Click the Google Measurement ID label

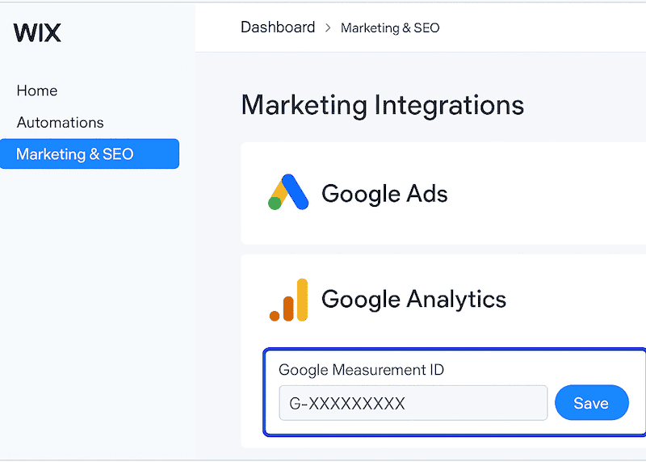click(361, 370)
